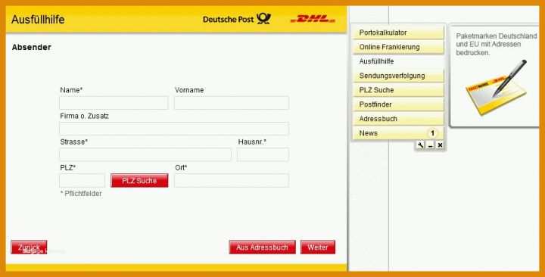Click the red PLZ Suche button

(x=139, y=181)
